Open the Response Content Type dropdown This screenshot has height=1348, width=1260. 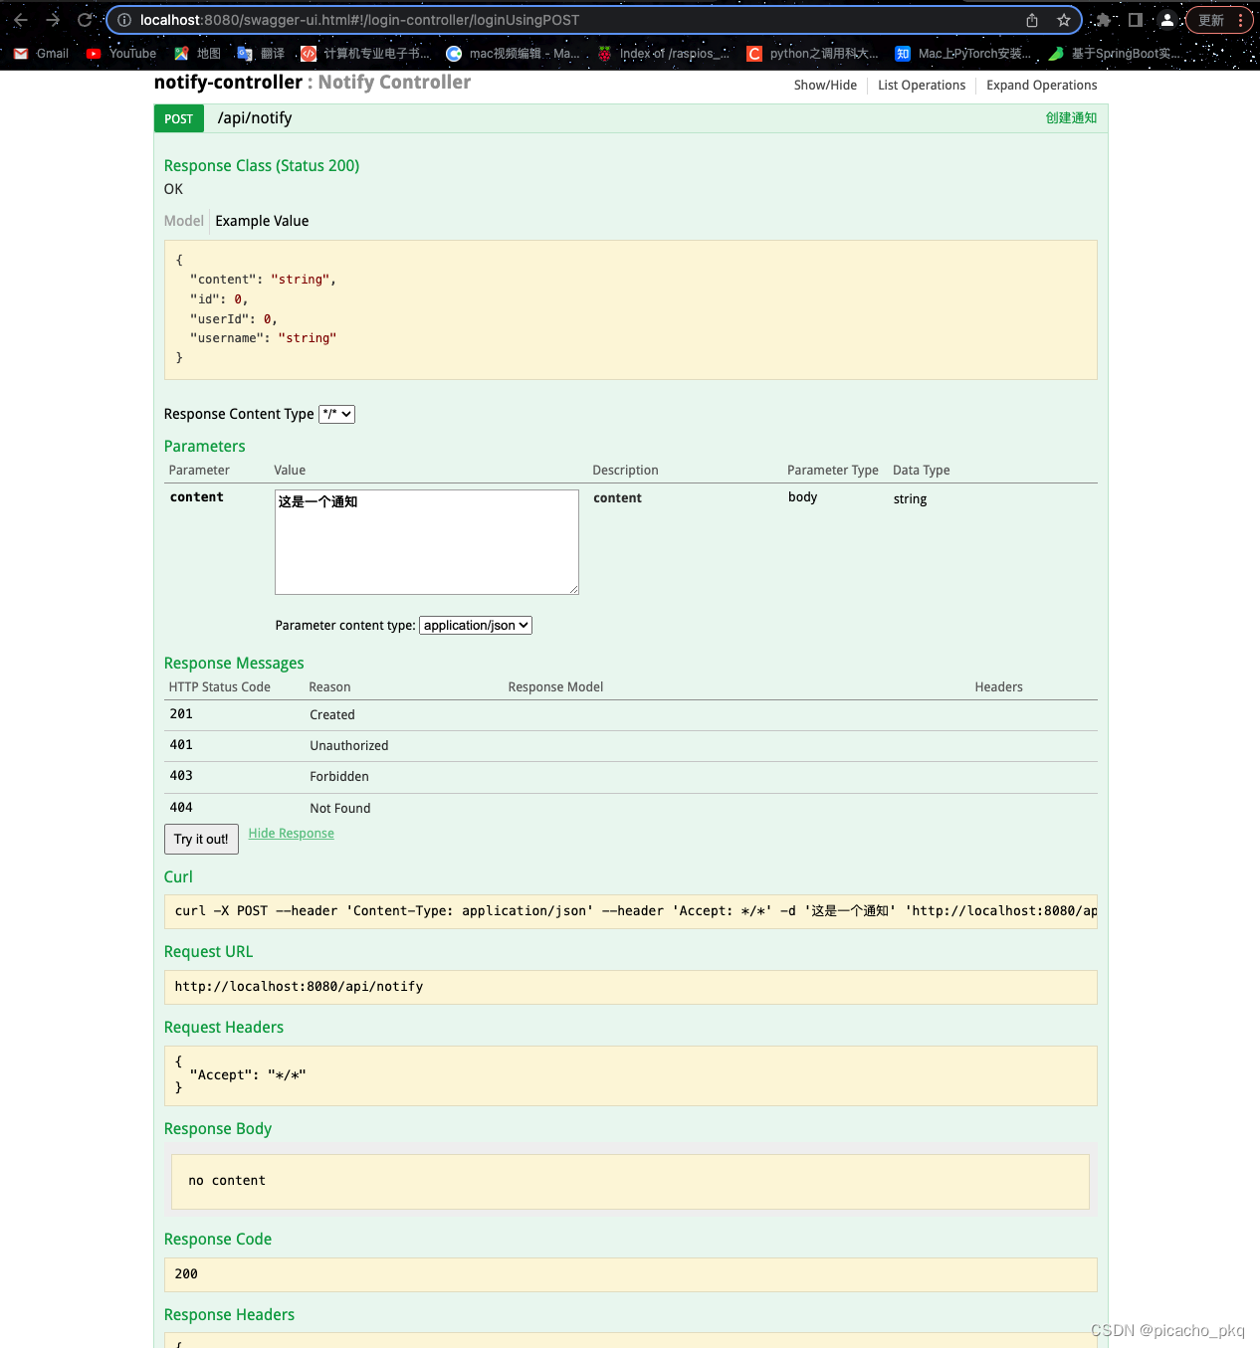point(336,414)
